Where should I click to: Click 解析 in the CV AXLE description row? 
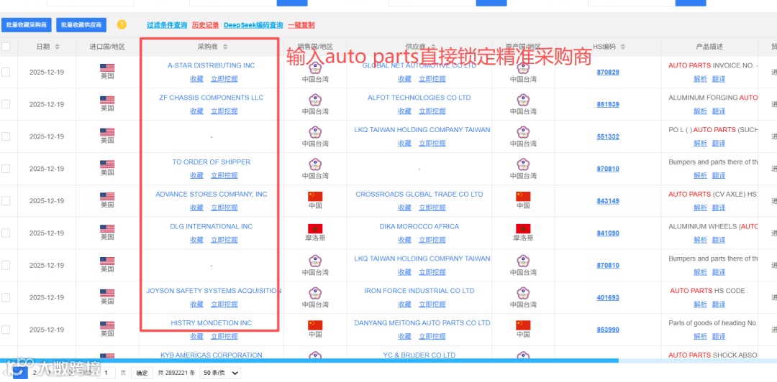point(700,208)
